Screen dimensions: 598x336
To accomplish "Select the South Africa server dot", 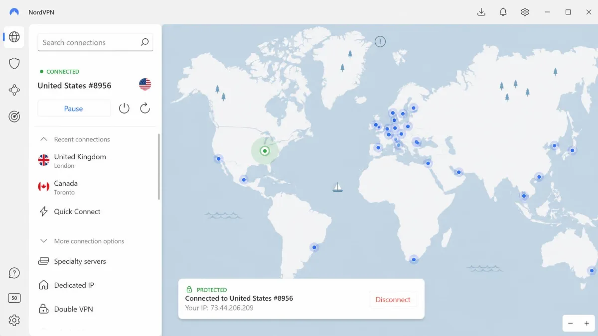I will (x=413, y=259).
